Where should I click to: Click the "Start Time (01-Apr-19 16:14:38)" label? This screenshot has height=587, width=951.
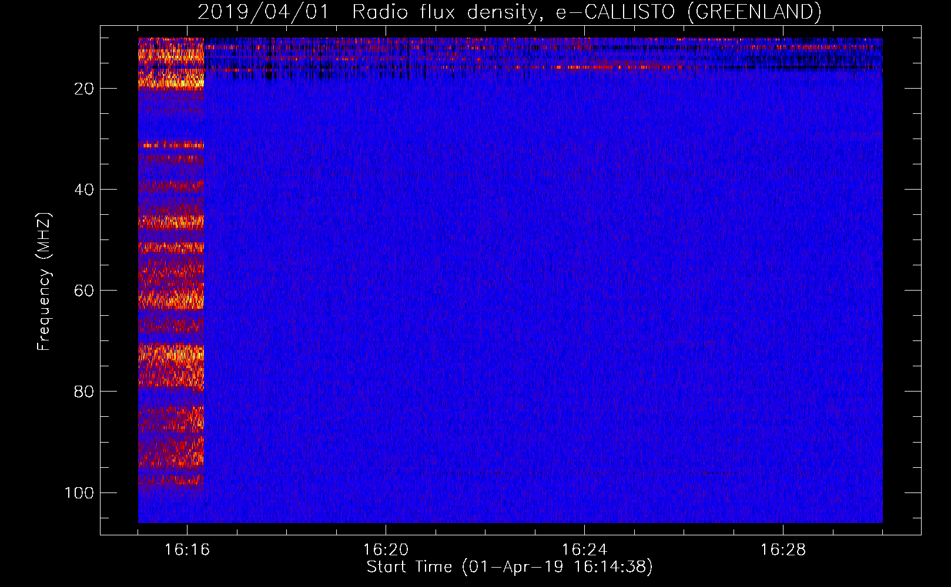(x=510, y=567)
